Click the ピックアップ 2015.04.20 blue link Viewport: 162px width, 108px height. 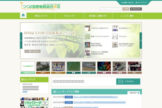(x=25, y=92)
